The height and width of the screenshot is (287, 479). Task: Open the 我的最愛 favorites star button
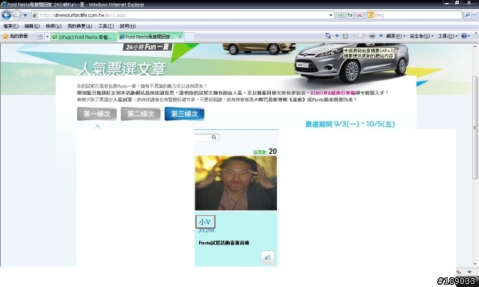point(15,37)
